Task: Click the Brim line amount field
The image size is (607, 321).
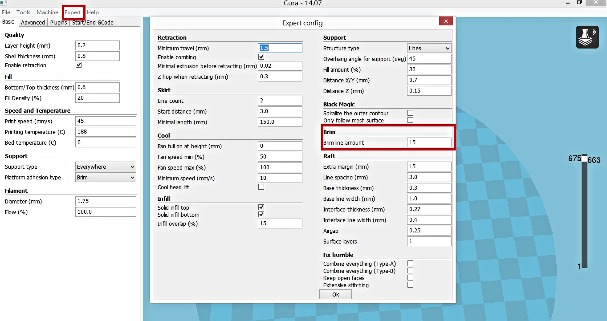Action: click(x=429, y=142)
